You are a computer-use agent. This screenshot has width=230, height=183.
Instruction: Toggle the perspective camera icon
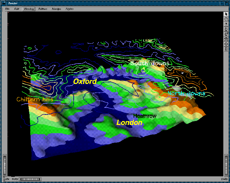[x=226, y=49]
